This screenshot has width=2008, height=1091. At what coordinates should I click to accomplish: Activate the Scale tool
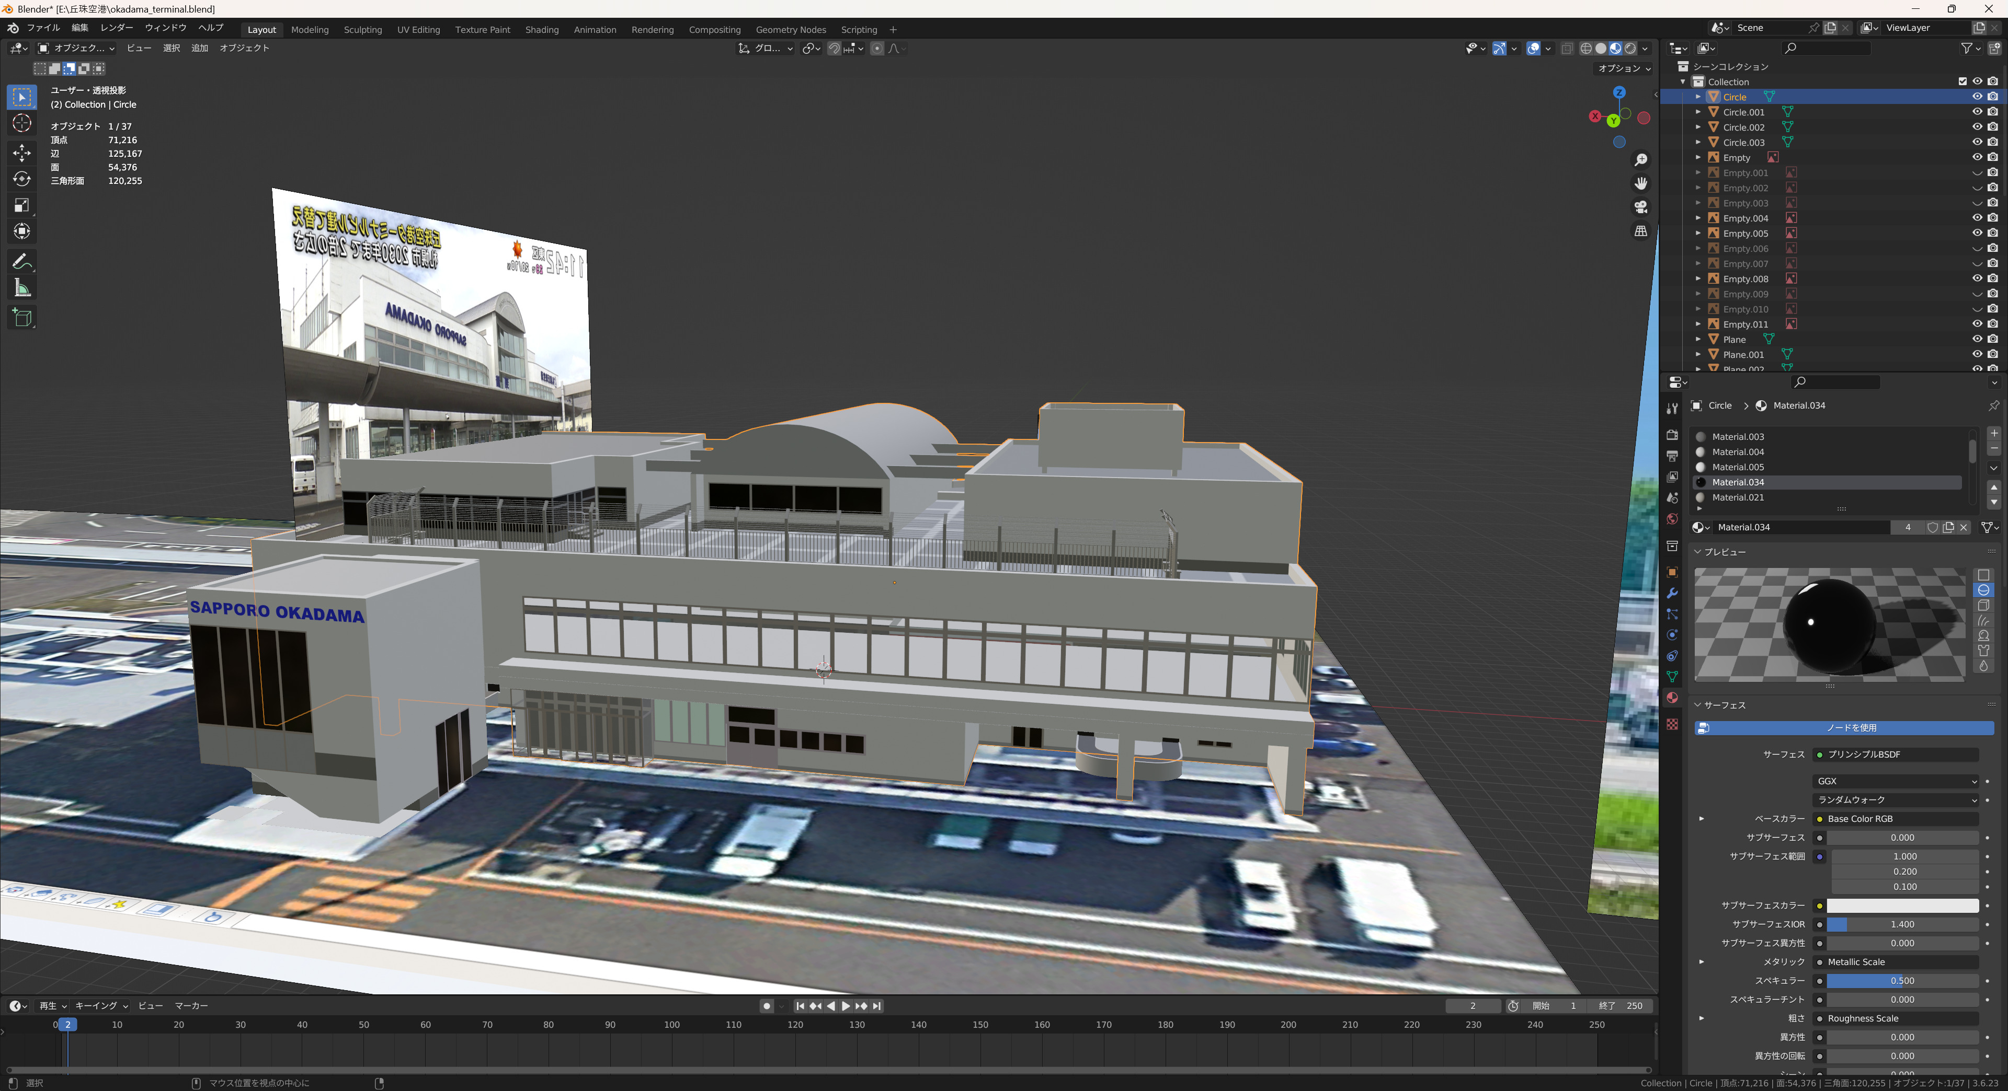(22, 205)
